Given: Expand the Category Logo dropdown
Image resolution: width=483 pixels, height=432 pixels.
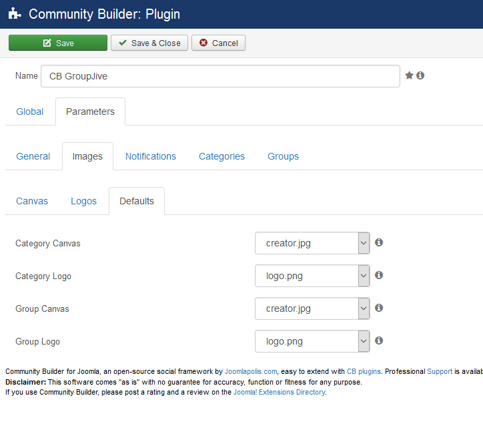Looking at the screenshot, I should 312,276.
